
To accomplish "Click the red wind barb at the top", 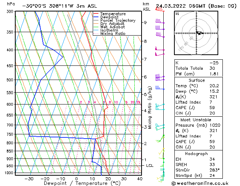I will point(159,10).
